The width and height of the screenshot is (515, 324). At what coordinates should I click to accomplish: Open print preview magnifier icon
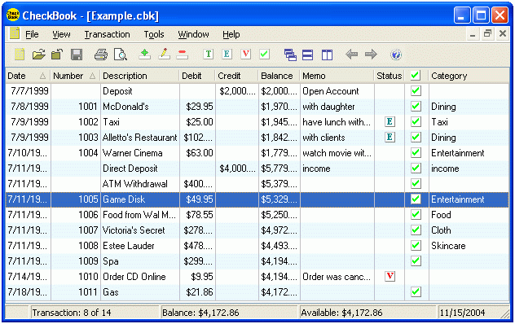click(x=121, y=55)
